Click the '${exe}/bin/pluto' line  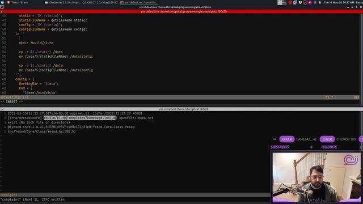pyautogui.click(x=40, y=92)
